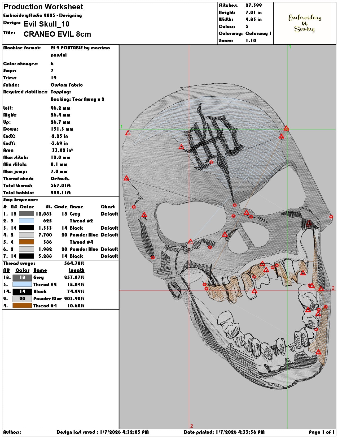Viewport: 338px width, 438px height.
Task: Click the min stitch value '0.1 mm'
Action: 59,164
